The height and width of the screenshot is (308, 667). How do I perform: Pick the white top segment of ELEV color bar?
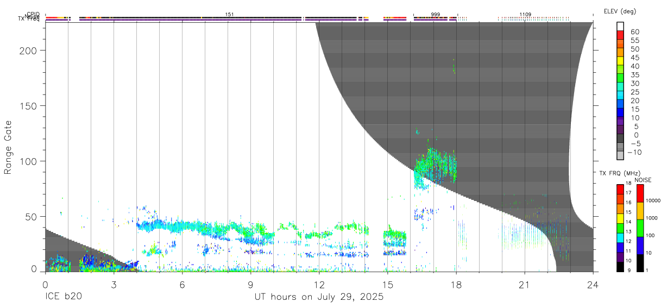point(620,26)
